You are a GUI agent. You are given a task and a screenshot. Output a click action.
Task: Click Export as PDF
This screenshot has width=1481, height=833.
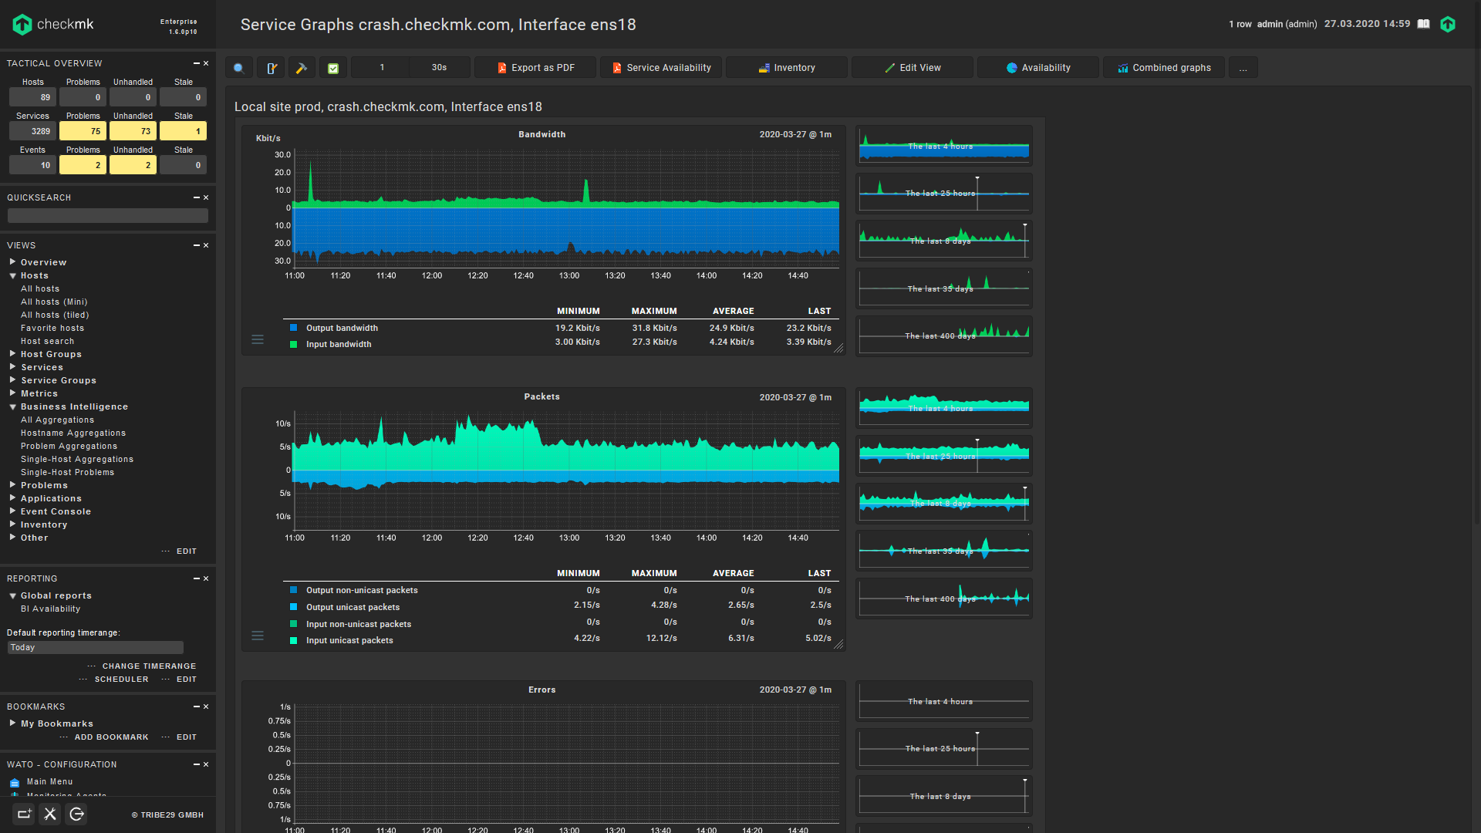pos(535,68)
